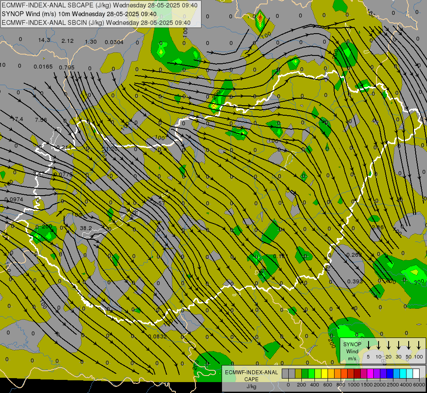Click the map value '0.214'

63,148
